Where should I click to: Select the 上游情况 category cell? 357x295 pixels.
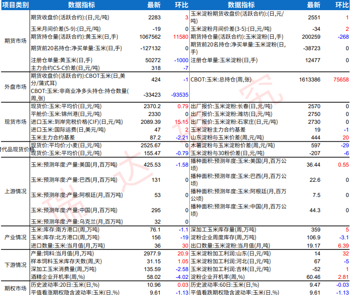[16, 191]
